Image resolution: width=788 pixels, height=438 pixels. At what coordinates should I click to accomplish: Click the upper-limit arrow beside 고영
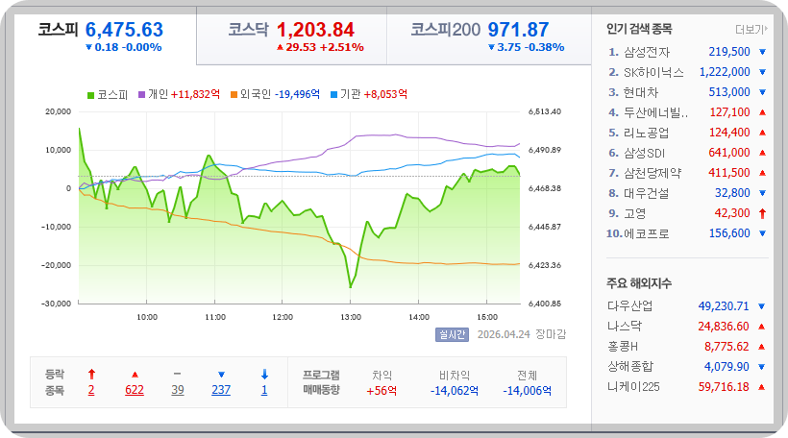tap(762, 213)
